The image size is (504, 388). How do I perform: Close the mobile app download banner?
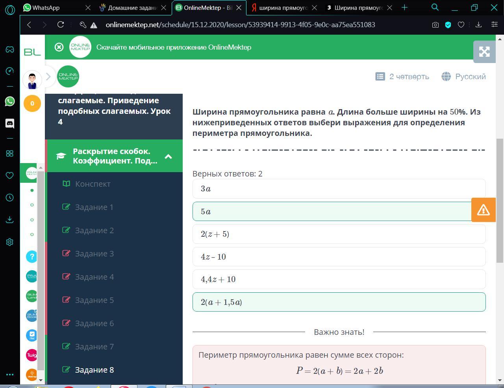[x=59, y=47]
